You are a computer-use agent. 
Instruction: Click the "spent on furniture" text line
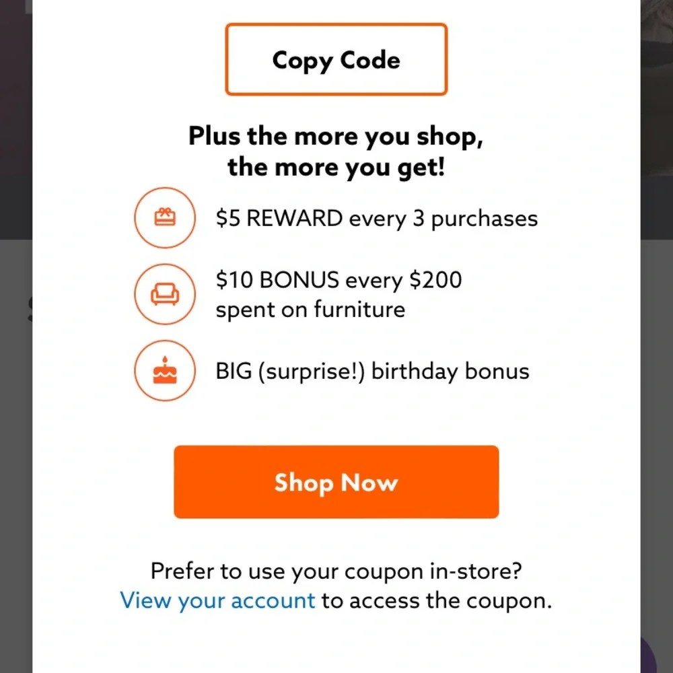(310, 310)
